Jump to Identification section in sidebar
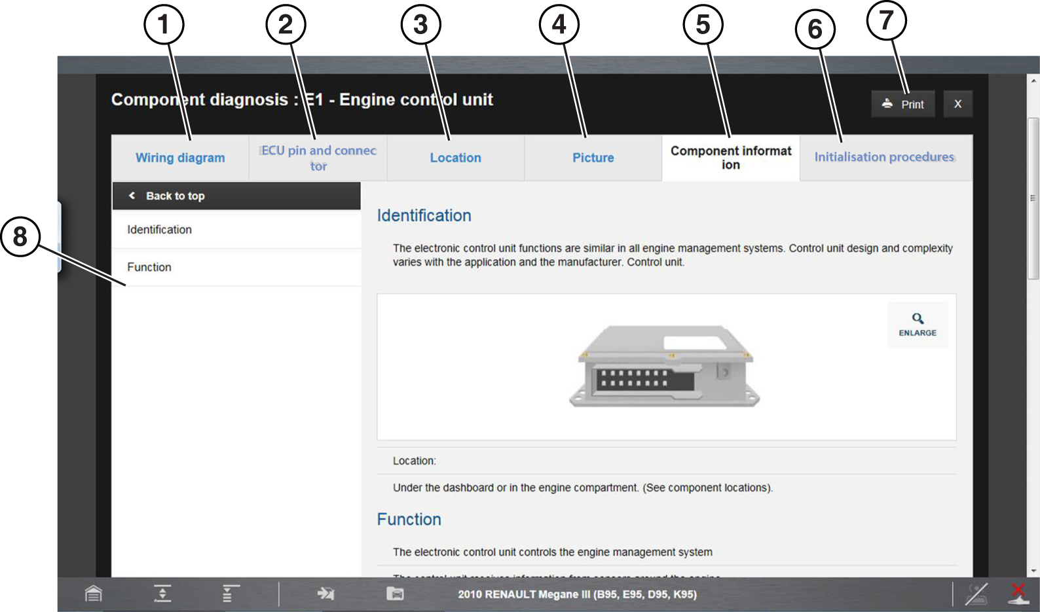Viewport: 1040px width, 612px height. 160,230
